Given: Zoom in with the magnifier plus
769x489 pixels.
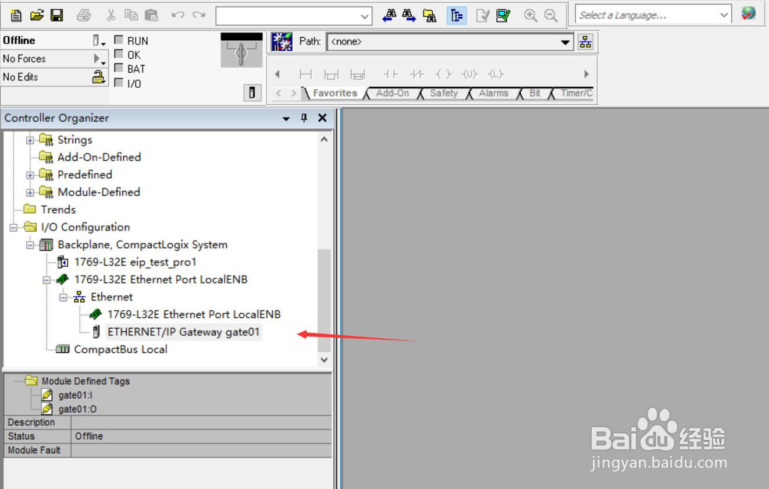Looking at the screenshot, I should pyautogui.click(x=530, y=16).
